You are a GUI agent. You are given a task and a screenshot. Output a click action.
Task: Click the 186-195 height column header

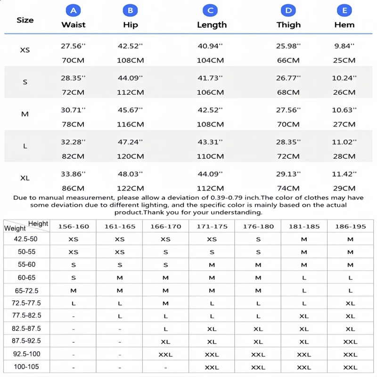[x=350, y=227]
